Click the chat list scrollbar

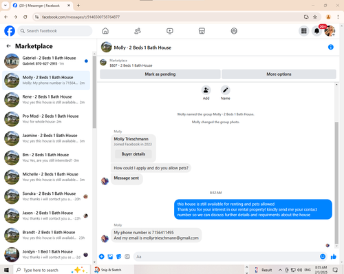click(94, 92)
